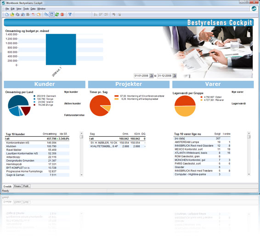Click the blue bar in the Omsætning chart
This screenshot has width=260, height=236.
[x=61, y=50]
